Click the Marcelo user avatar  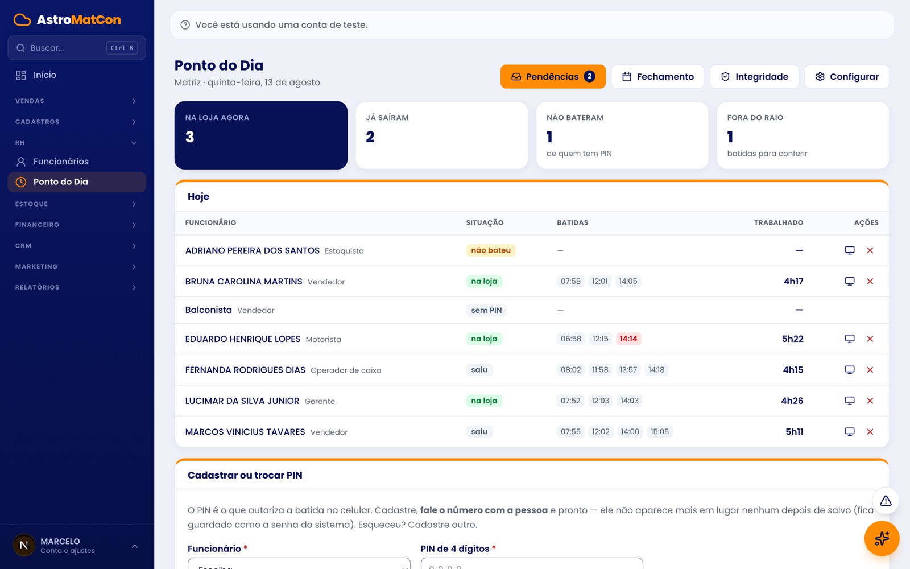[x=24, y=545]
